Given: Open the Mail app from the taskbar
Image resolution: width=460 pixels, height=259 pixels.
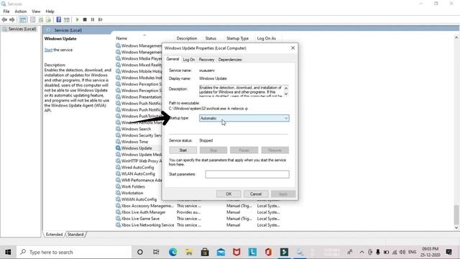Looking at the screenshot, I should click(221, 252).
